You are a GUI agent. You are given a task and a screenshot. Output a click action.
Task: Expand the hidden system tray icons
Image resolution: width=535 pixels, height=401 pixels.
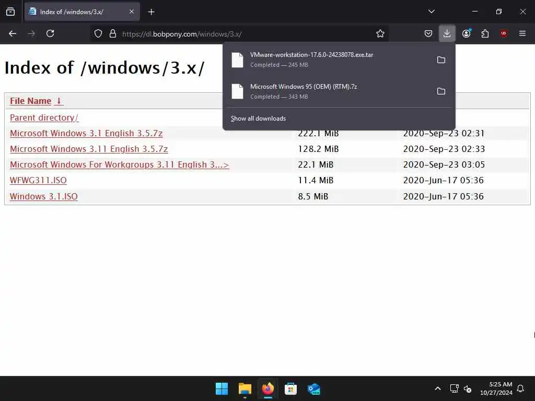coord(438,388)
